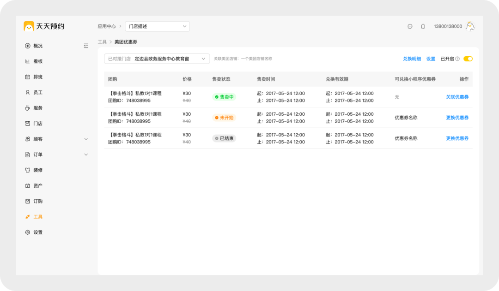
Task: Click the green 售卖中 status badge
Action: [x=224, y=97]
